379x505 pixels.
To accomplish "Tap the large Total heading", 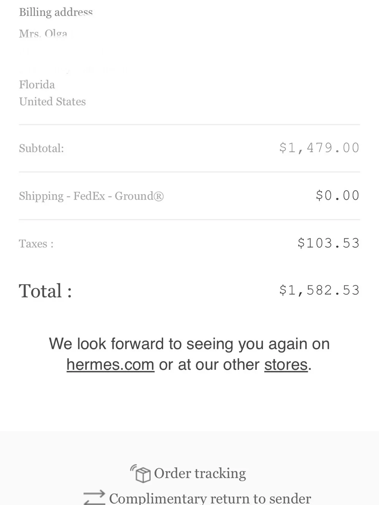I will pos(45,291).
